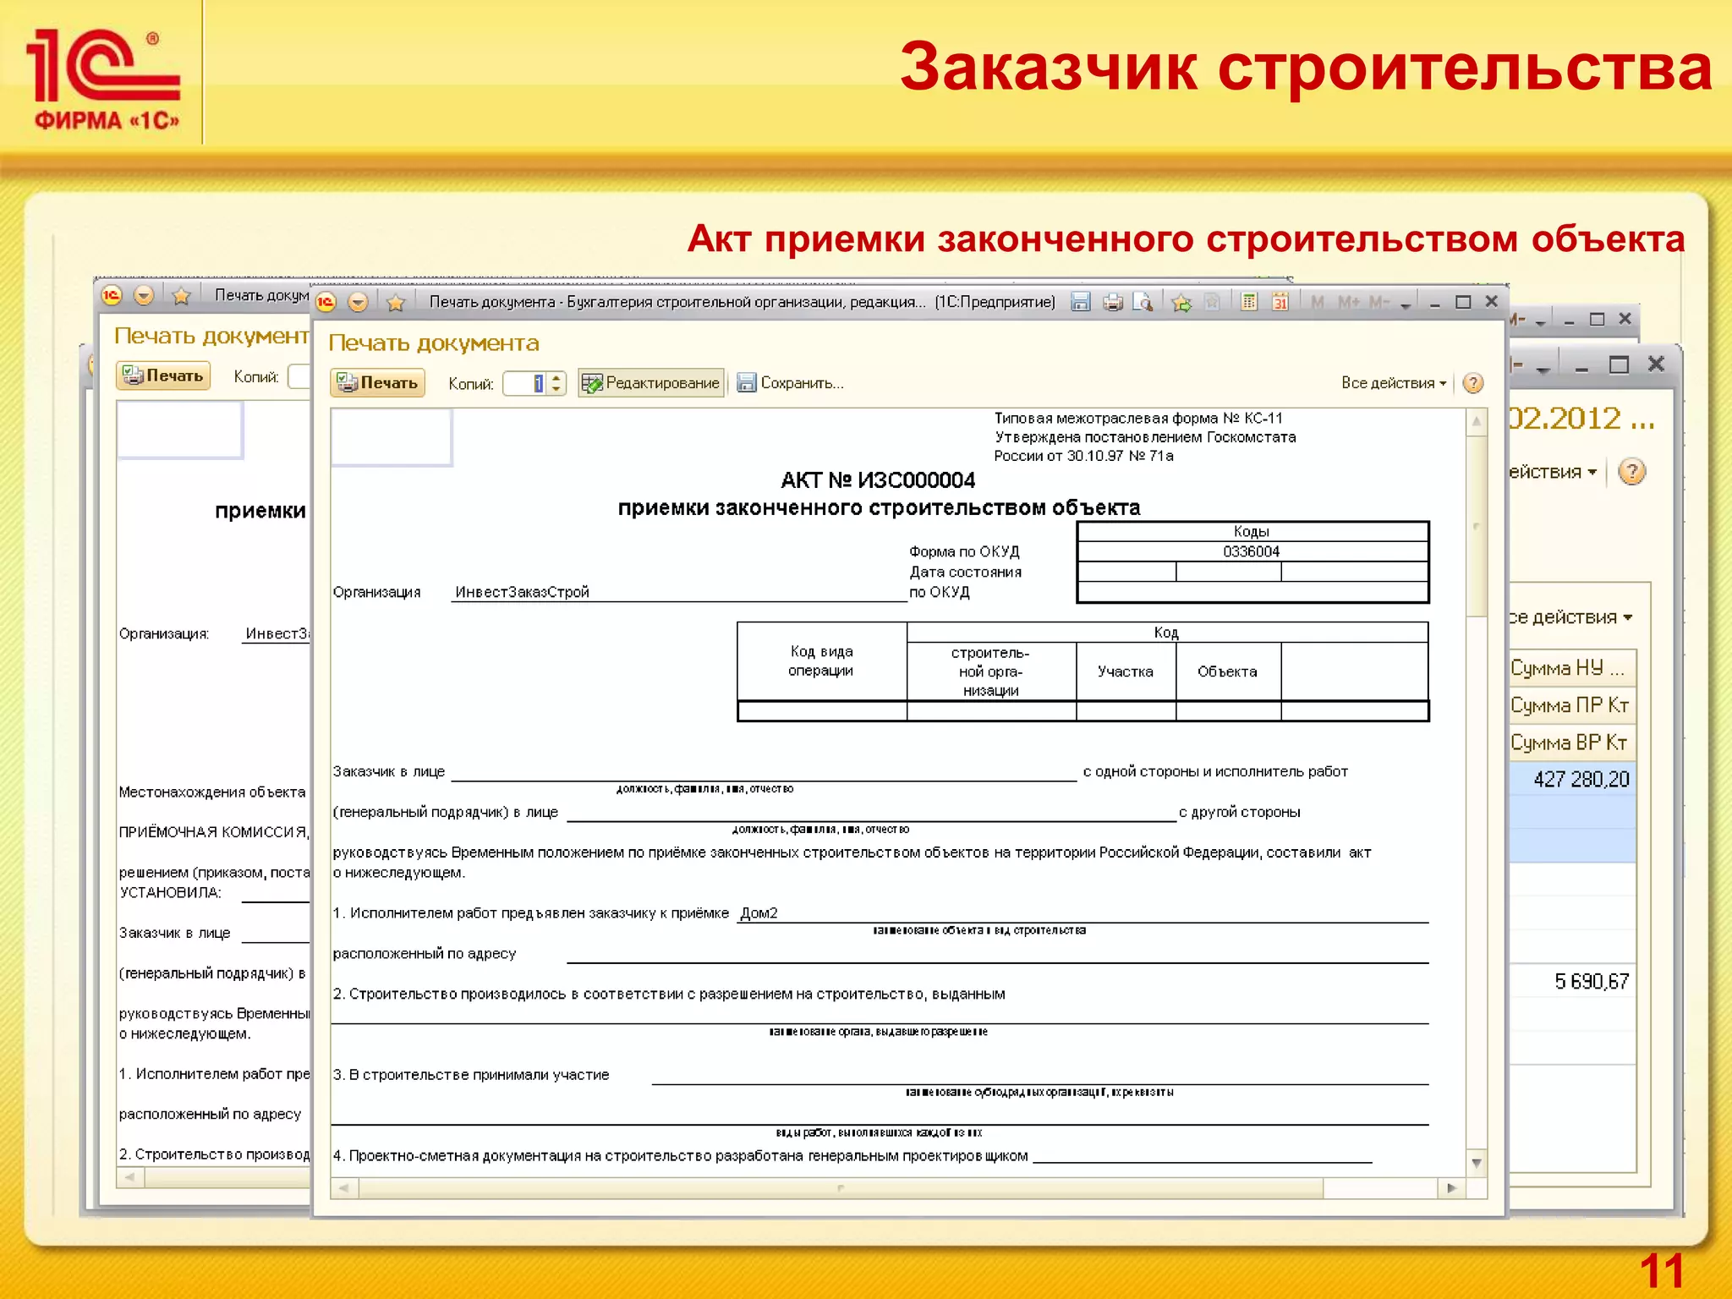Click the help question mark in front window
1732x1299 pixels.
[x=1472, y=383]
